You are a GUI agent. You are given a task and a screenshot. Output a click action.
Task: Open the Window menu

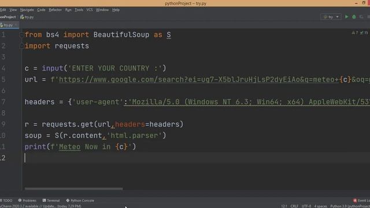click(x=102, y=10)
